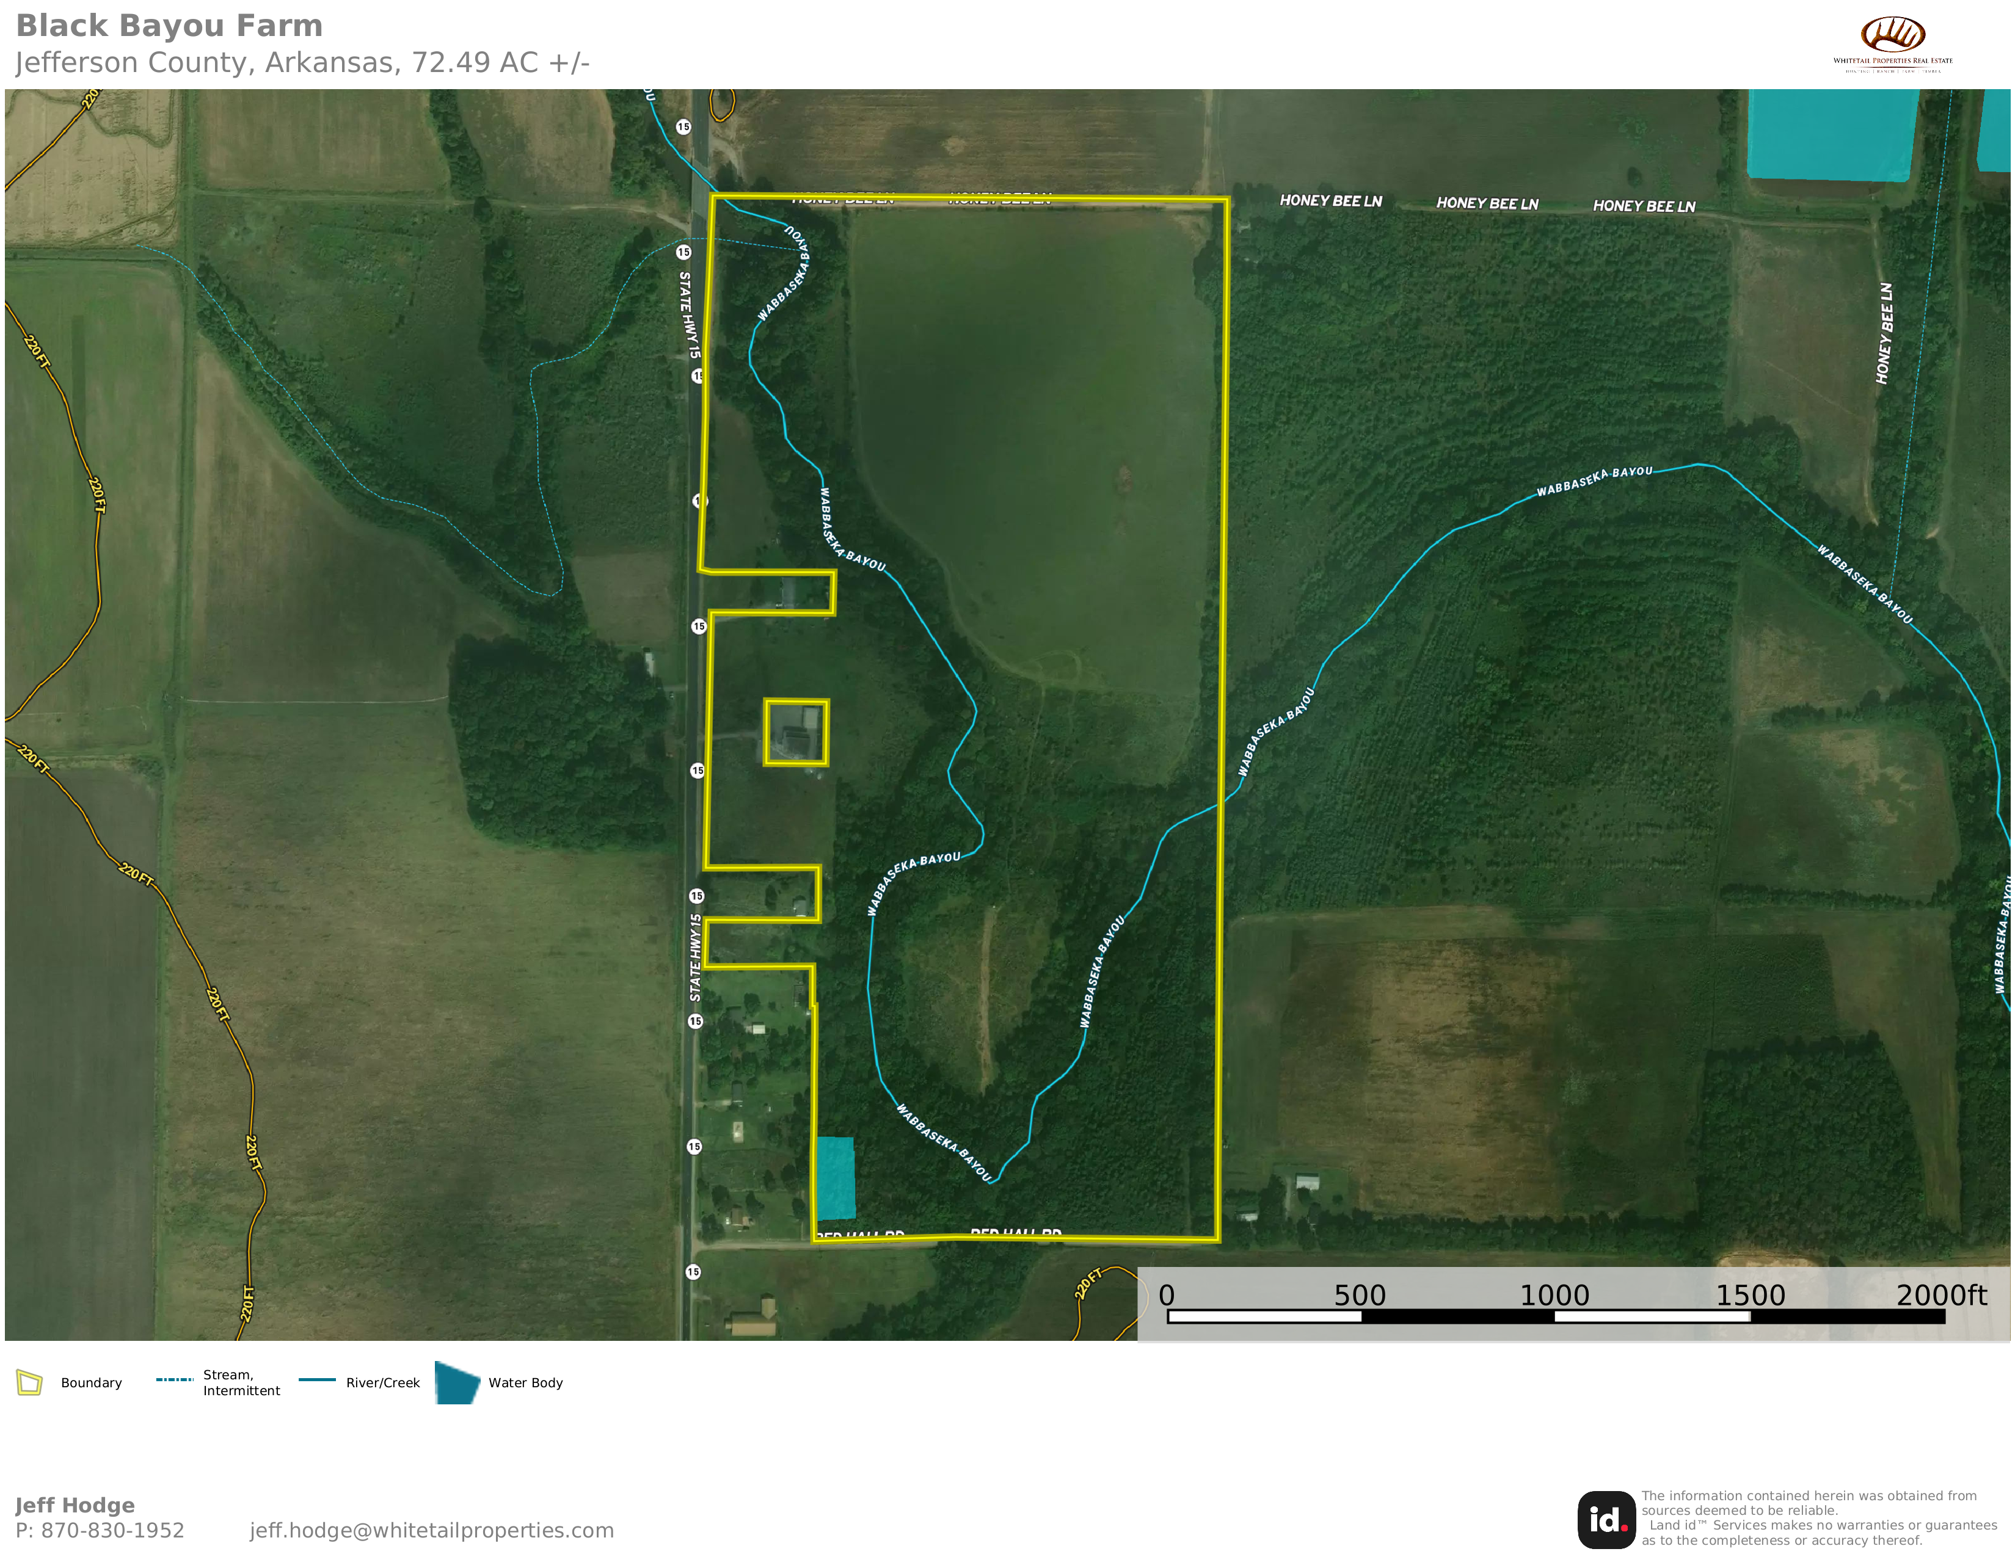Click the vertical HONEY BEE LN road label
Image resolution: width=2015 pixels, height=1557 pixels.
coord(1884,333)
